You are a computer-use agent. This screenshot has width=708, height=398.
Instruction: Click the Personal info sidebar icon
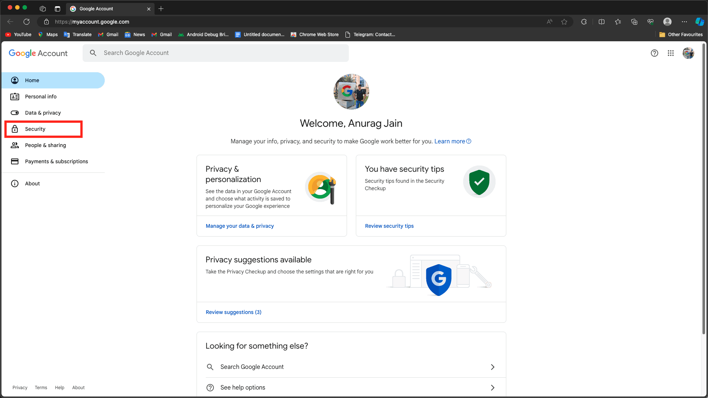point(15,96)
